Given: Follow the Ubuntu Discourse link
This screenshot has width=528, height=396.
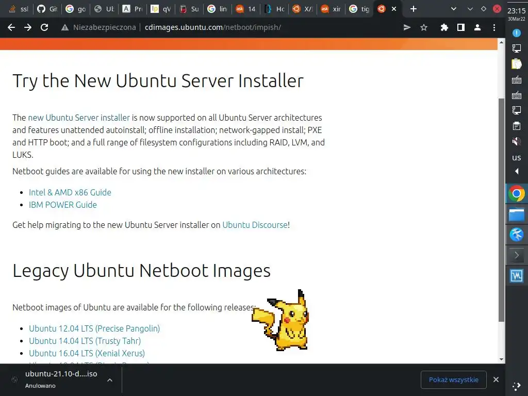Looking at the screenshot, I should pyautogui.click(x=255, y=225).
